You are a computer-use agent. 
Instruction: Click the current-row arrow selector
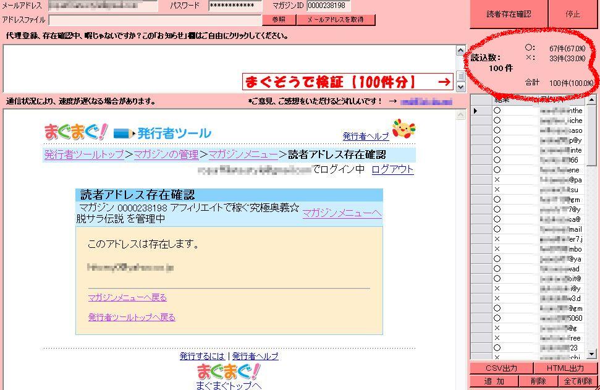481,111
